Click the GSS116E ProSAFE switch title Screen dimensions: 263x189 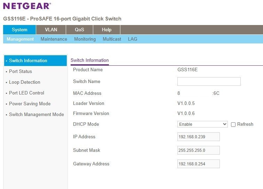(x=62, y=19)
